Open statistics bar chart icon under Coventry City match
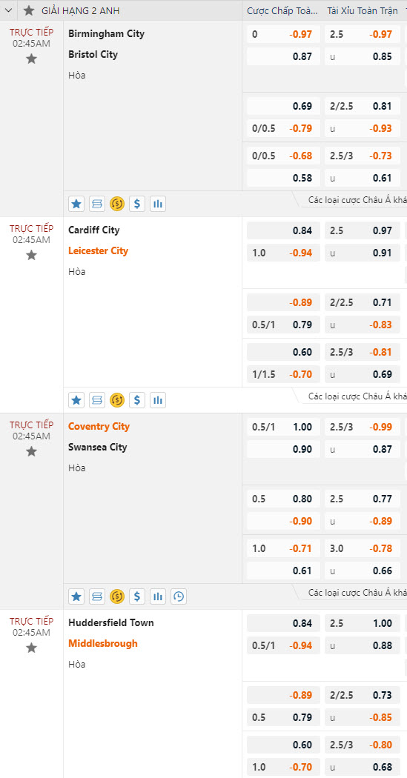407x778 pixels. (158, 596)
